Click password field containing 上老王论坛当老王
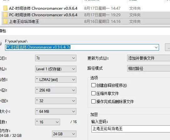Screen dimensions: 170x140 pos(131,129)
